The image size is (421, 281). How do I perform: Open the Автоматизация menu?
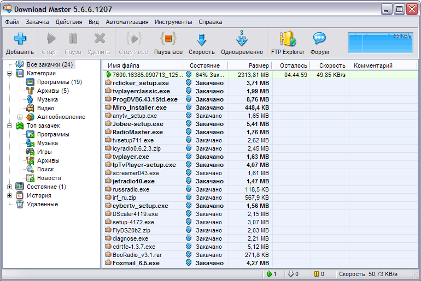pyautogui.click(x=127, y=22)
